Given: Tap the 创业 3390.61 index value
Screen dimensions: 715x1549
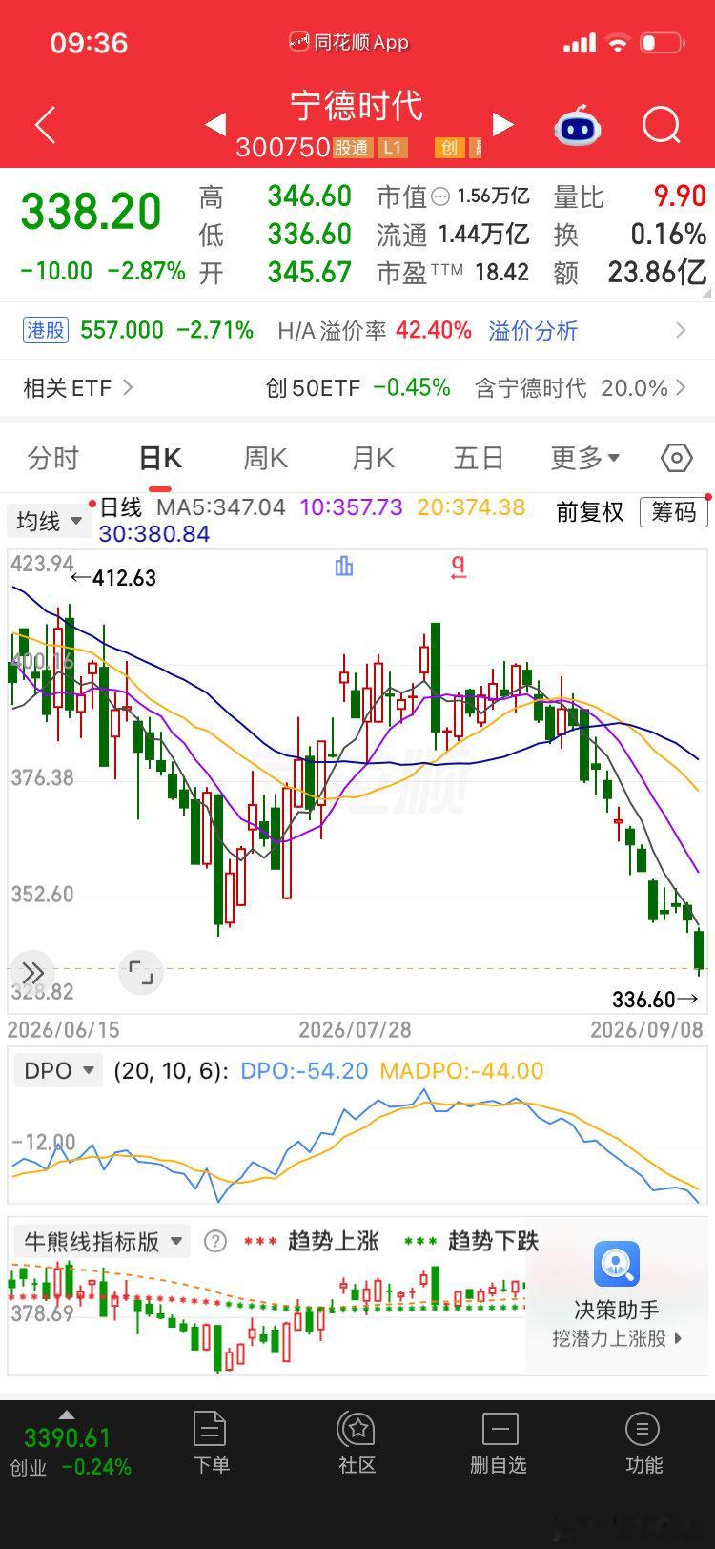Looking at the screenshot, I should click(67, 1437).
